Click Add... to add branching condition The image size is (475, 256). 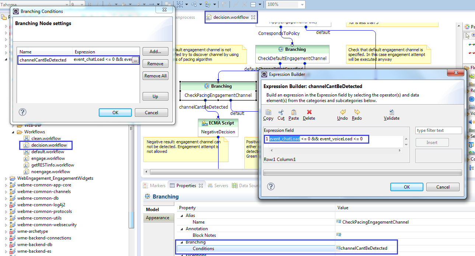click(x=155, y=52)
